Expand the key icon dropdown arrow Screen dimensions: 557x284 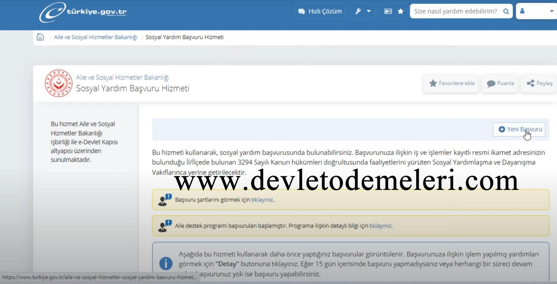point(369,11)
